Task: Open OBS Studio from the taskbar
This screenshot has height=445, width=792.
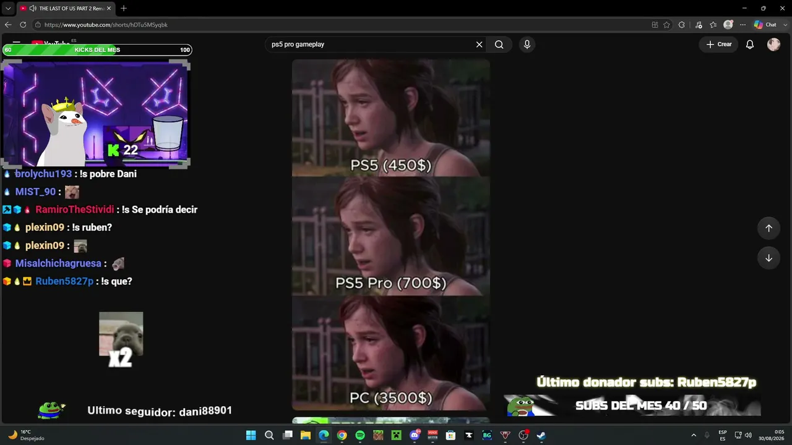Action: 523,435
